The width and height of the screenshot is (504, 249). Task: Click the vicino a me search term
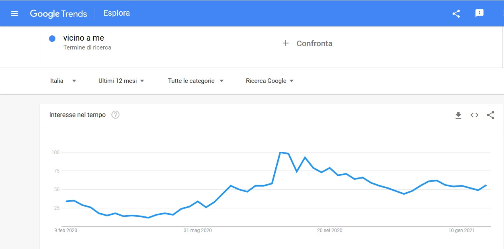pyautogui.click(x=84, y=38)
